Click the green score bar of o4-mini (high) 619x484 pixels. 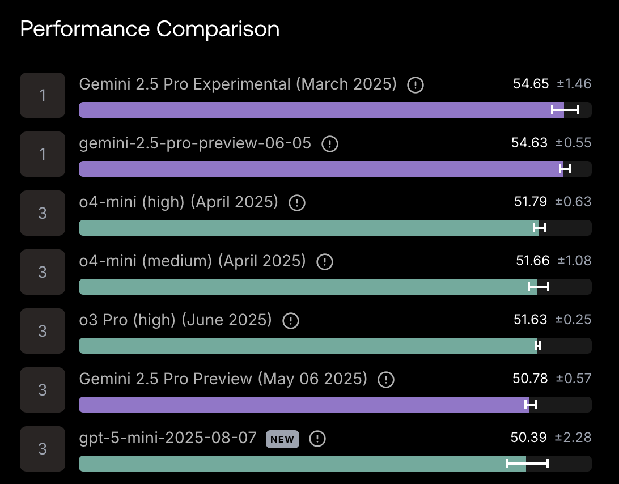point(309,228)
